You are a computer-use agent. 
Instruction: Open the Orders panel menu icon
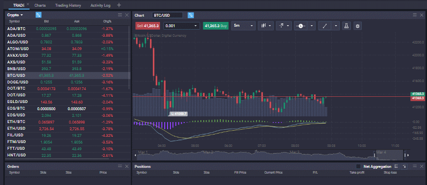coord(120,166)
